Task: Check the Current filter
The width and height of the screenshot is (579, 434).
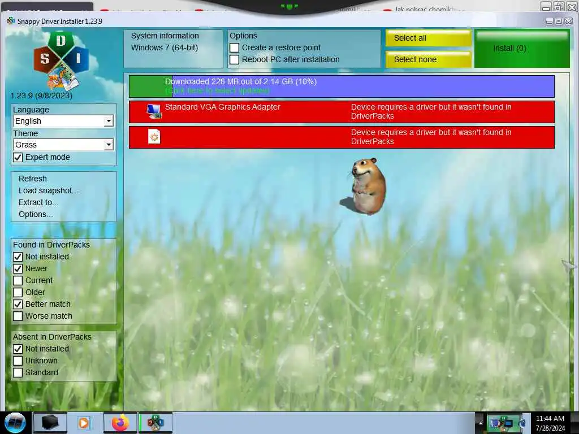Action: pyautogui.click(x=18, y=280)
